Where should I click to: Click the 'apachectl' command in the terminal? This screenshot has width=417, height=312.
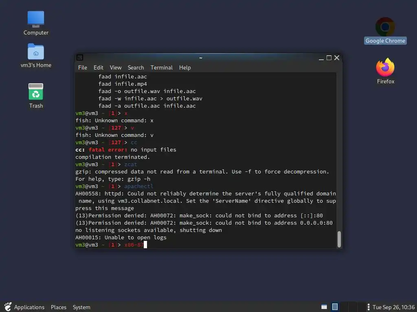point(138,186)
